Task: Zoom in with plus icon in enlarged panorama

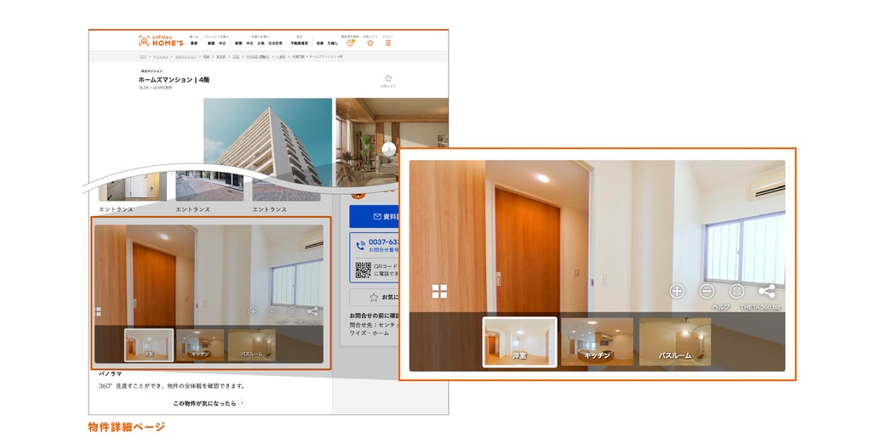Action: coord(677,291)
